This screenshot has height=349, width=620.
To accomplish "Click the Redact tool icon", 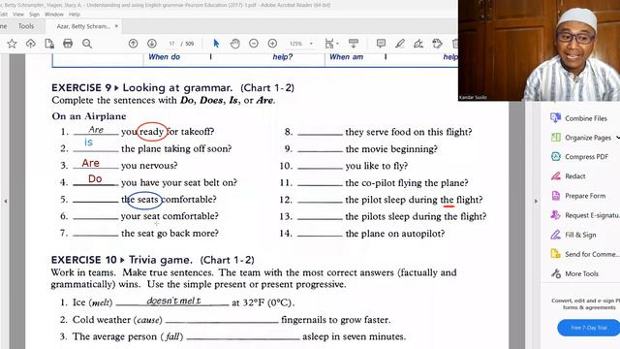I will pyautogui.click(x=555, y=176).
